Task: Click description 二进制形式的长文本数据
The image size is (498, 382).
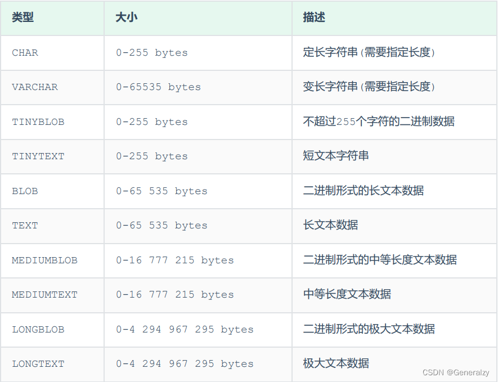Action: point(364,191)
